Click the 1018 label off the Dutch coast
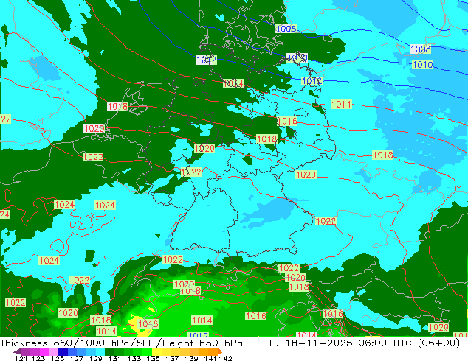This screenshot has width=468, height=361. tap(117, 106)
